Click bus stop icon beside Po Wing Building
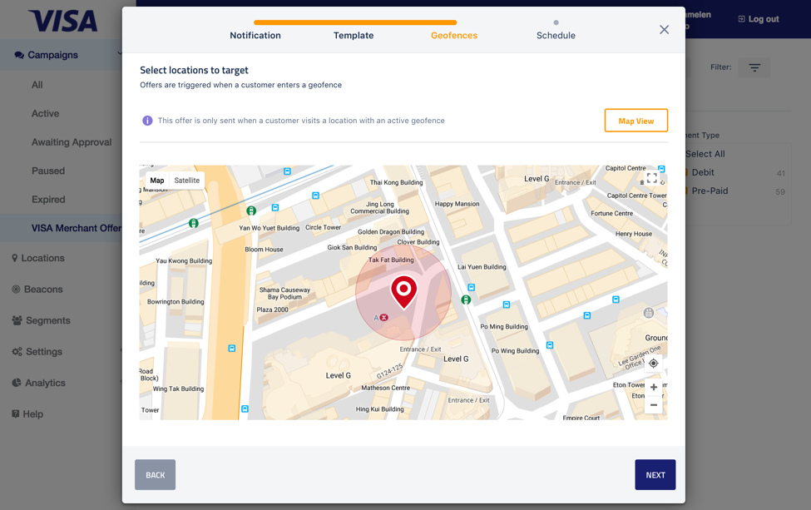The width and height of the screenshot is (811, 510). (x=550, y=345)
